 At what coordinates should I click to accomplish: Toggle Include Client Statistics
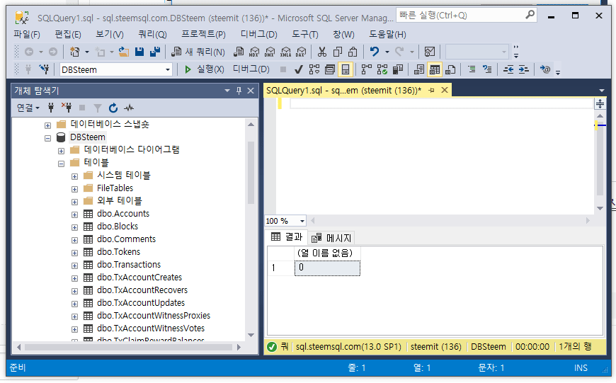398,69
